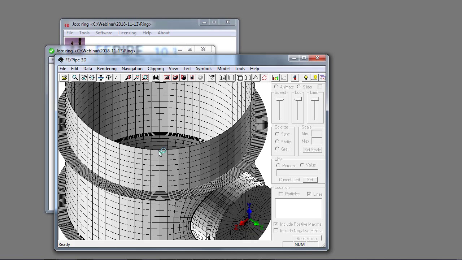Open the Clipping menu

click(156, 69)
